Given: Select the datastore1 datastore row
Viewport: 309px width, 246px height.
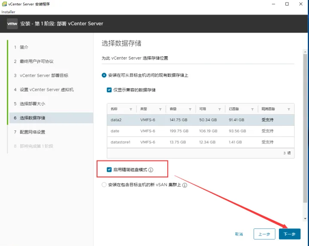Looking at the screenshot, I should [x=200, y=142].
